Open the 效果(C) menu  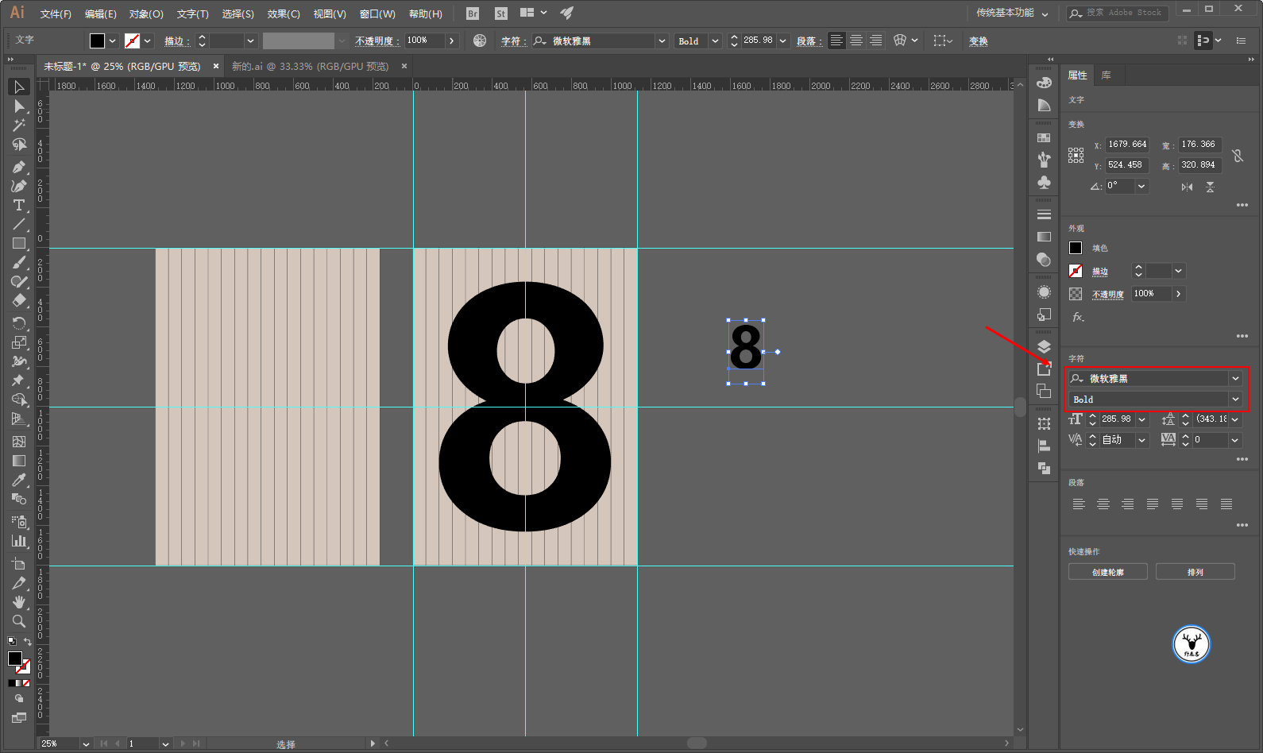click(284, 14)
